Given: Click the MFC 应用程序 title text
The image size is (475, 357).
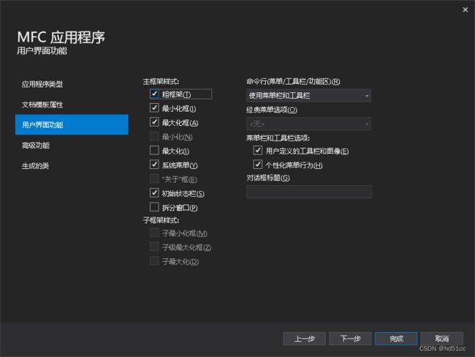Looking at the screenshot, I should tap(61, 37).
